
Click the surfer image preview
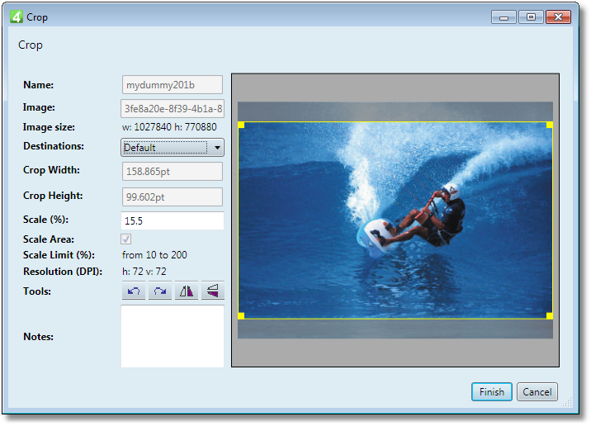click(x=395, y=220)
